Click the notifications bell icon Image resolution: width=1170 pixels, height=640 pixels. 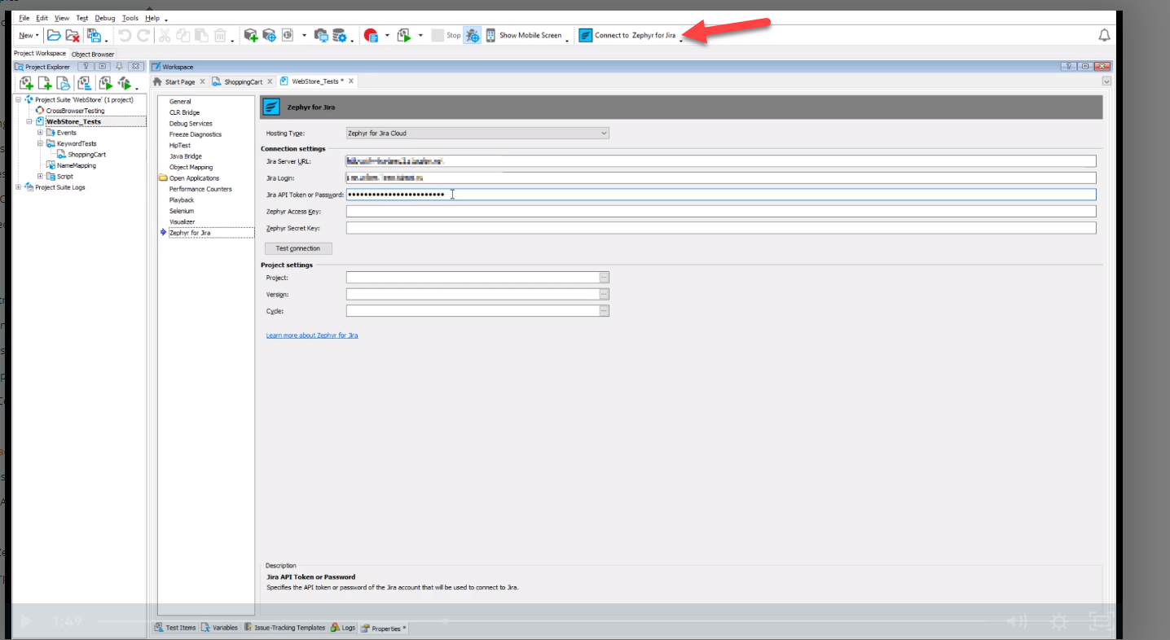(1104, 35)
